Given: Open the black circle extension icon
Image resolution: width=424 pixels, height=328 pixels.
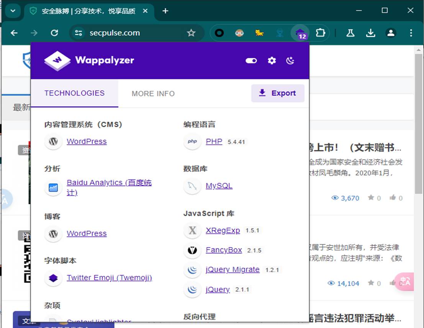Looking at the screenshot, I should [x=219, y=33].
